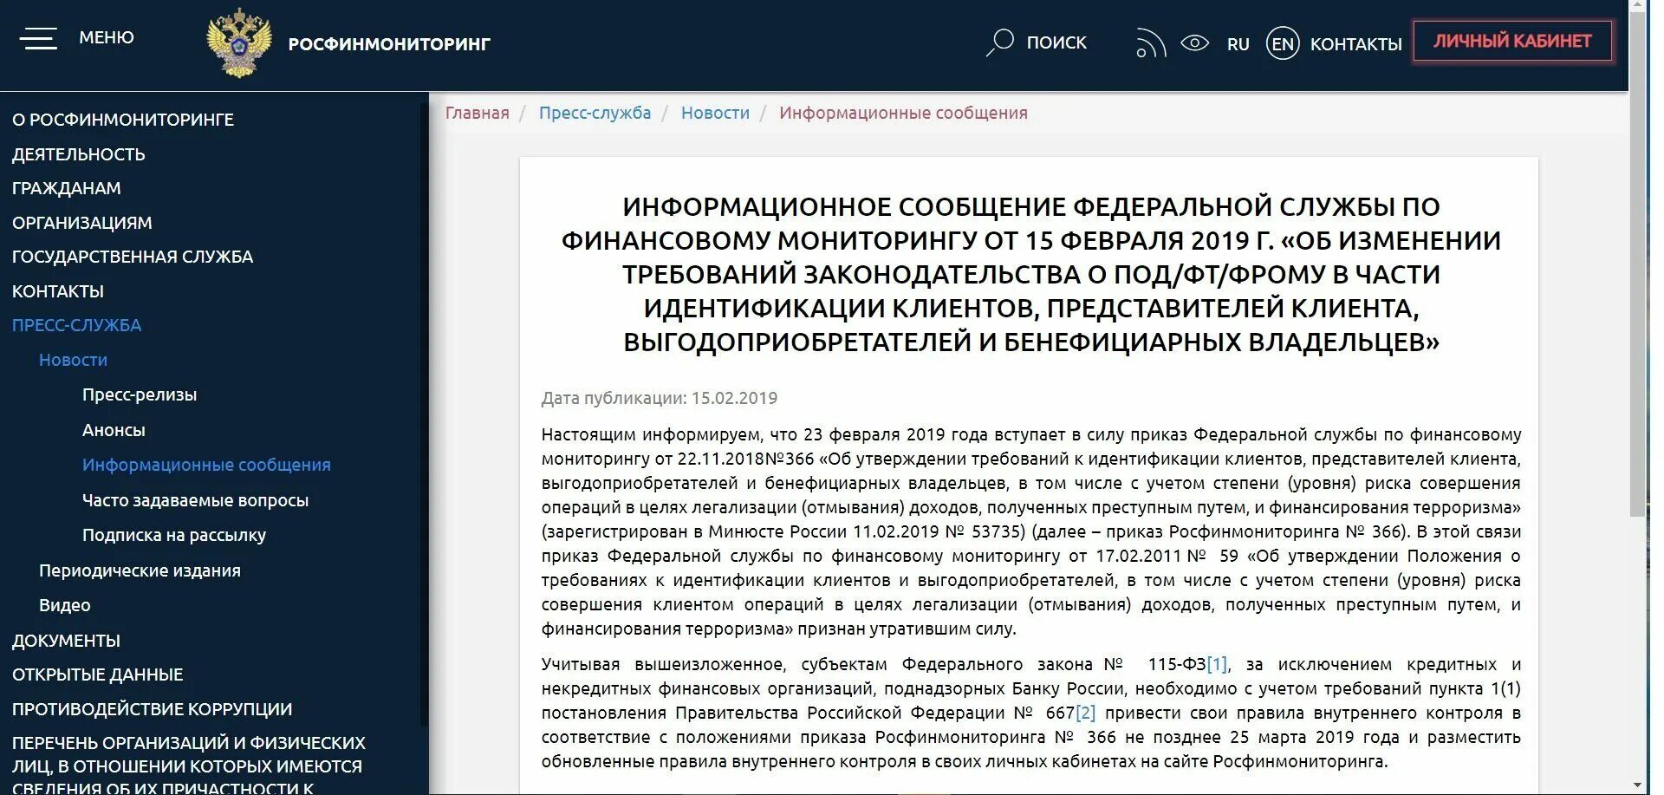
Task: Click the search magnifier icon
Action: 999,42
